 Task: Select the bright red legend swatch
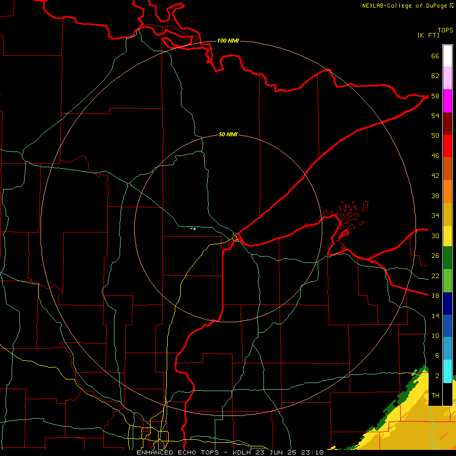pos(447,146)
